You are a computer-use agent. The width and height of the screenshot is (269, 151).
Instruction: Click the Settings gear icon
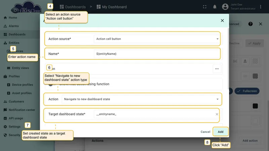point(5,127)
